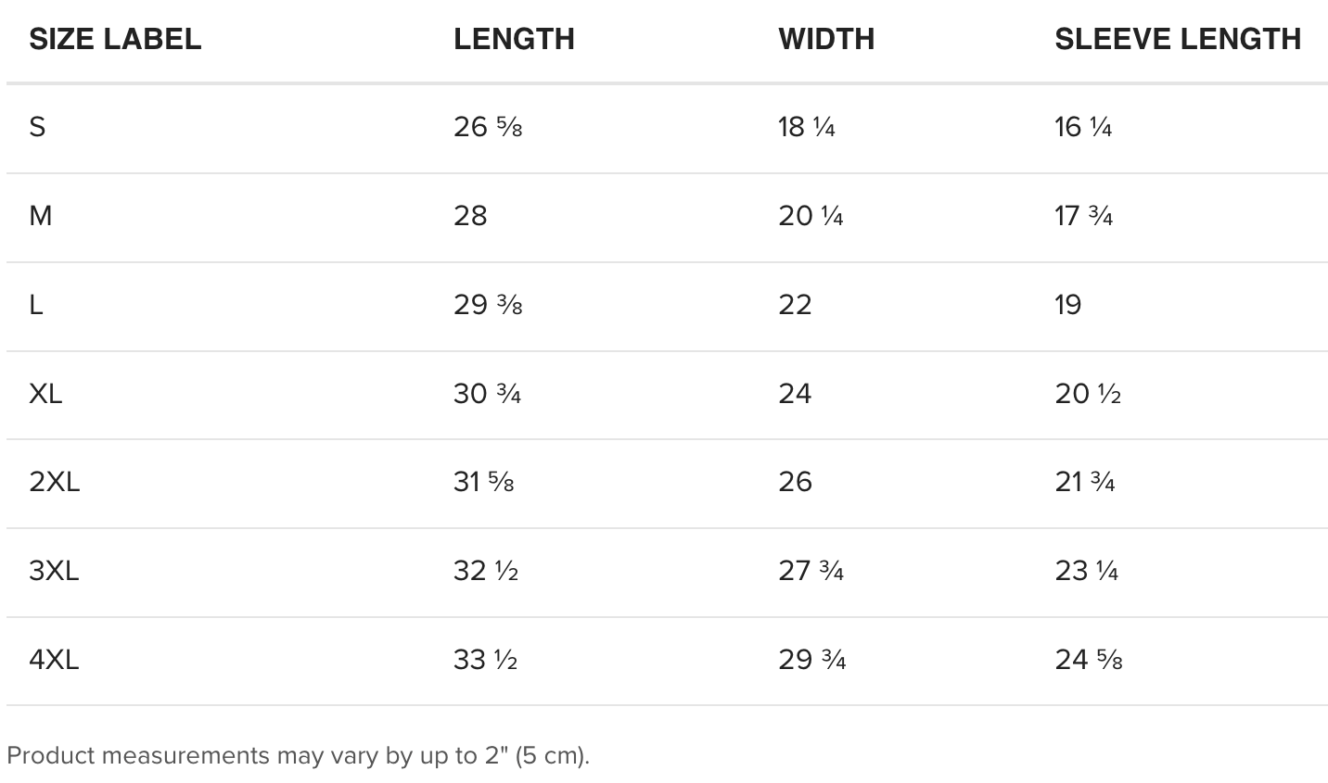This screenshot has width=1328, height=783.
Task: Click the 20 ¼ width value for M
Action: coord(811,216)
